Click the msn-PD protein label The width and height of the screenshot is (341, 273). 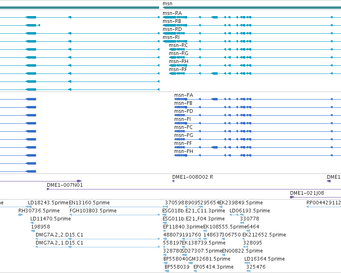click(x=184, y=111)
